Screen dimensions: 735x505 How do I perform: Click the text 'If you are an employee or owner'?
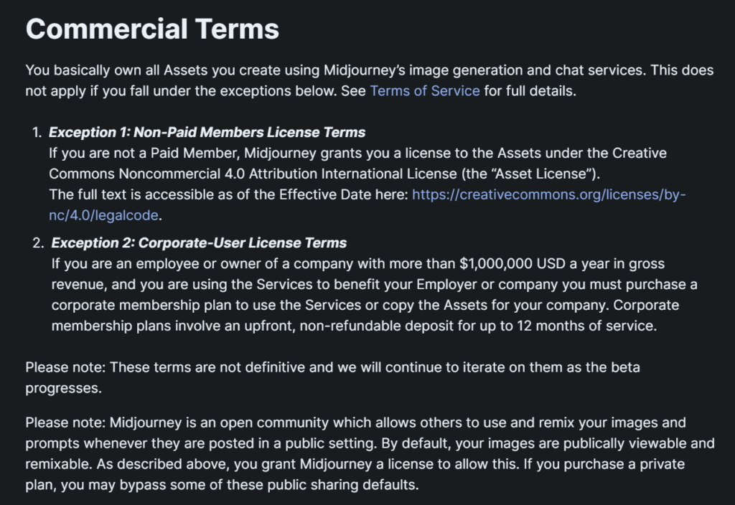coord(151,264)
